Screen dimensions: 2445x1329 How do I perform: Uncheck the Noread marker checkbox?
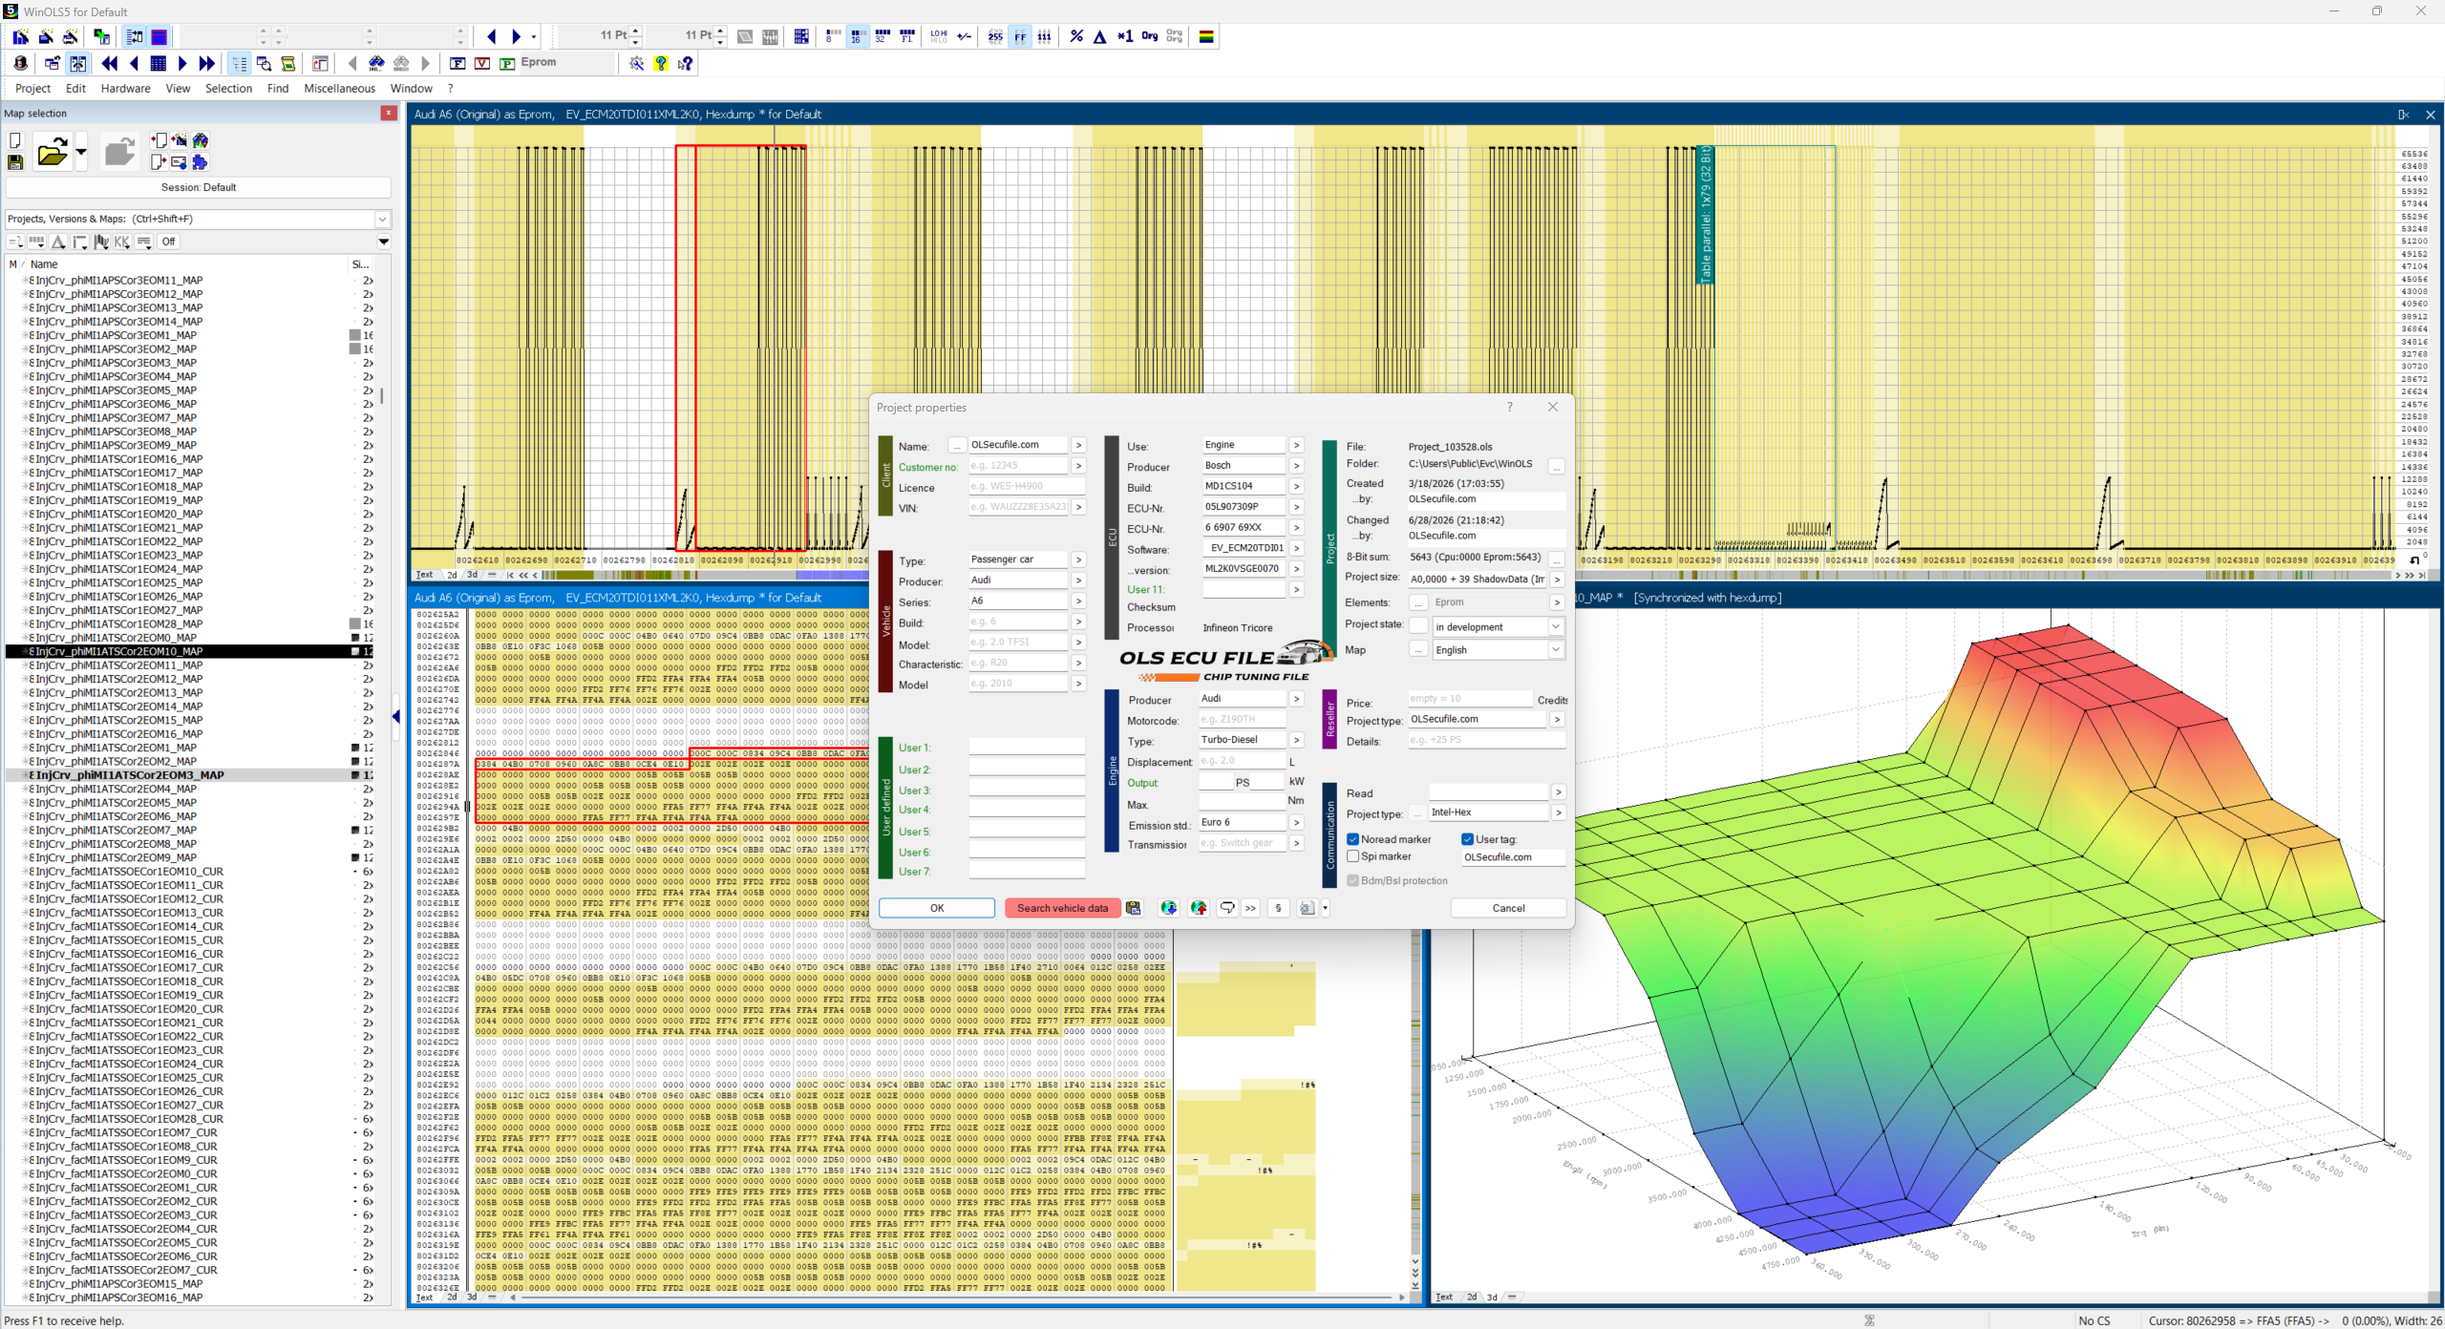(x=1353, y=839)
